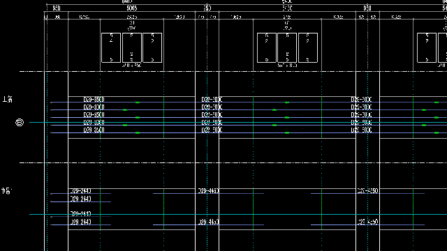Pick the top green splice marker in middle span
The height and width of the screenshot is (251, 447).
pyautogui.click(x=287, y=102)
